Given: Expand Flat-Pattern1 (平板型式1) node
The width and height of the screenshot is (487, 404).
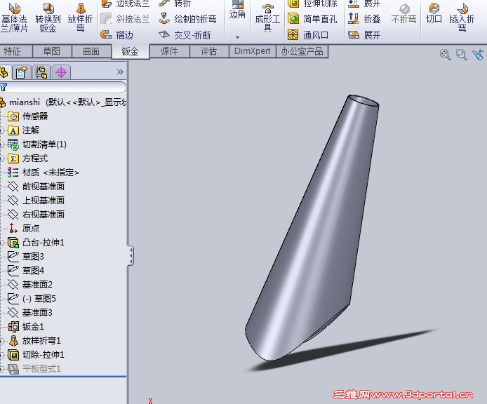Looking at the screenshot, I should [1, 369].
